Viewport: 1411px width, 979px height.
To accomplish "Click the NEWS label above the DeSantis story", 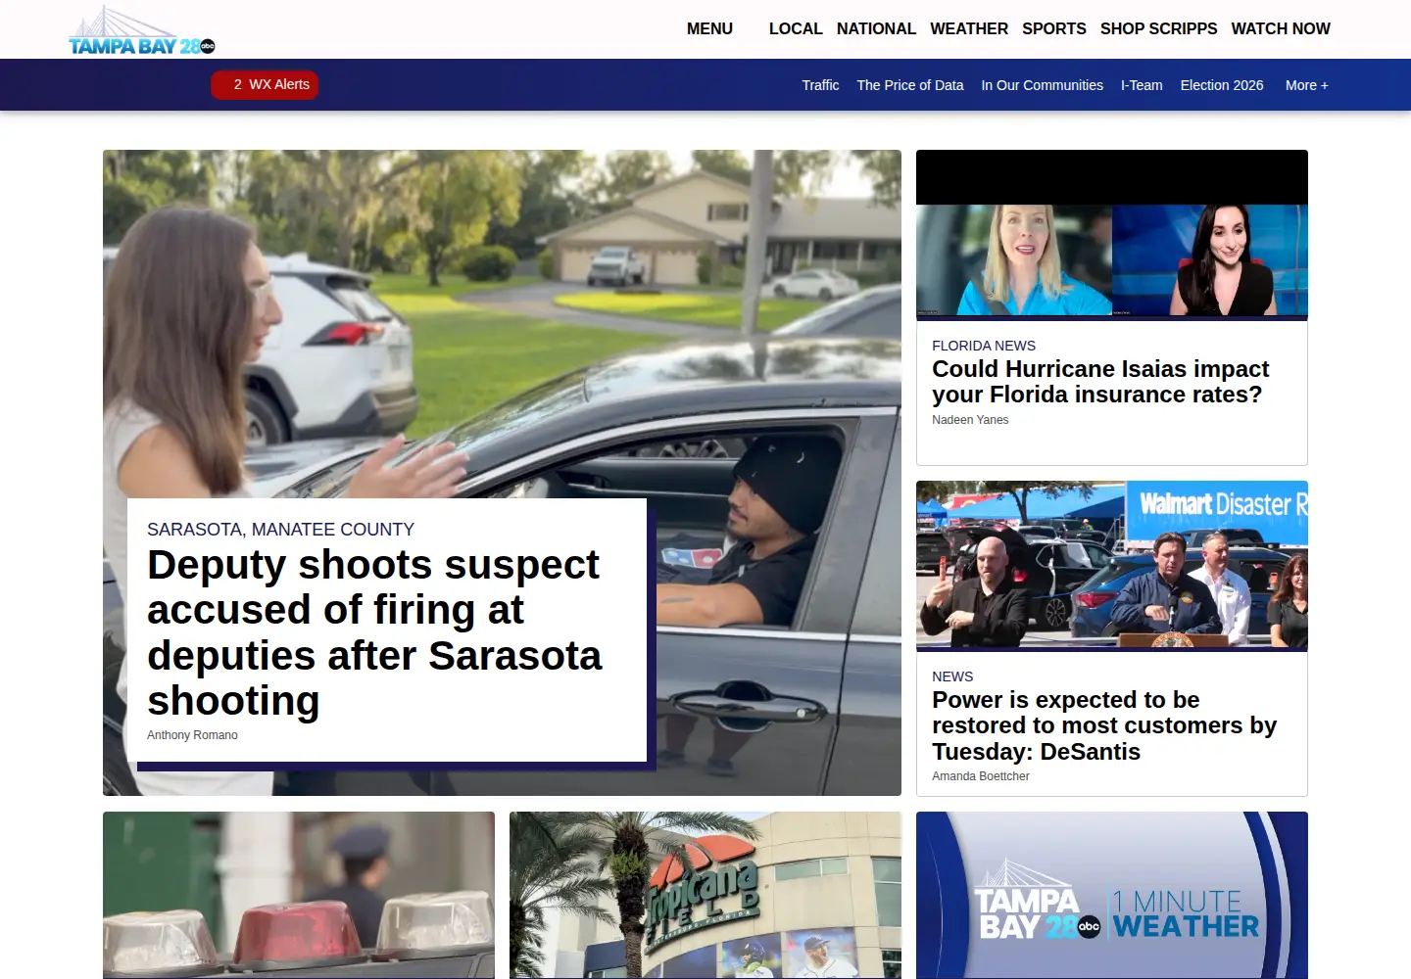I will click(x=952, y=676).
